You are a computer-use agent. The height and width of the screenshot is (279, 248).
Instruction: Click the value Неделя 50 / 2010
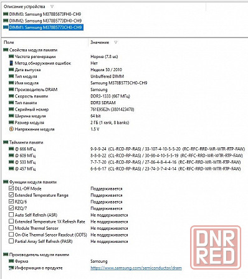point(106,70)
